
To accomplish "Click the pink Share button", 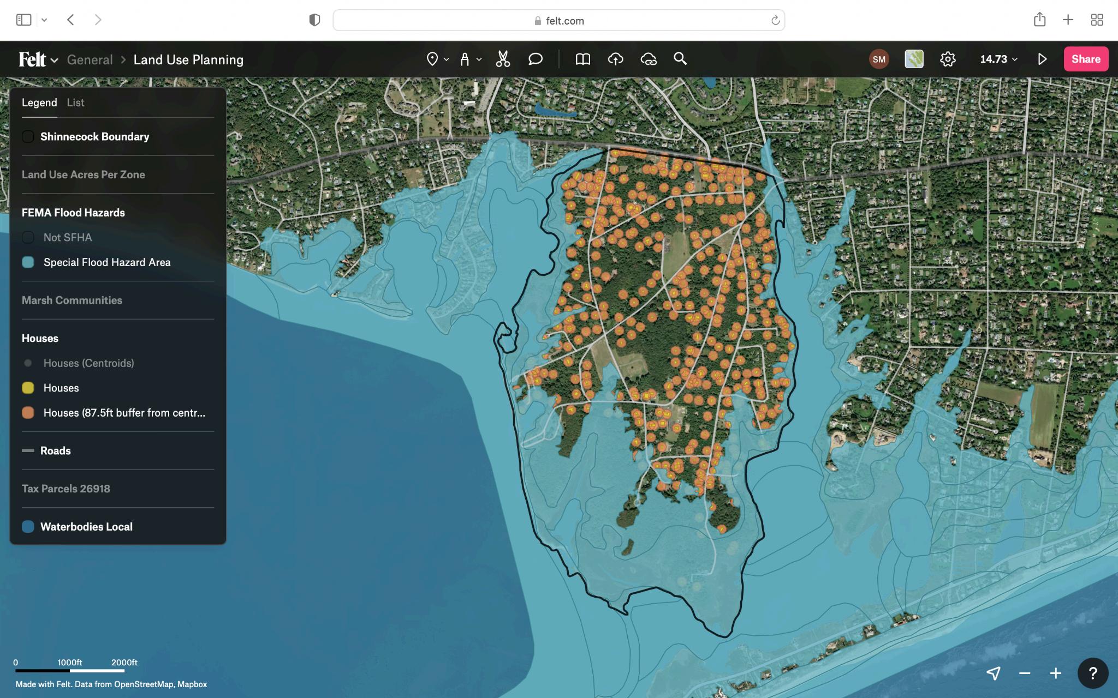I will (x=1085, y=59).
